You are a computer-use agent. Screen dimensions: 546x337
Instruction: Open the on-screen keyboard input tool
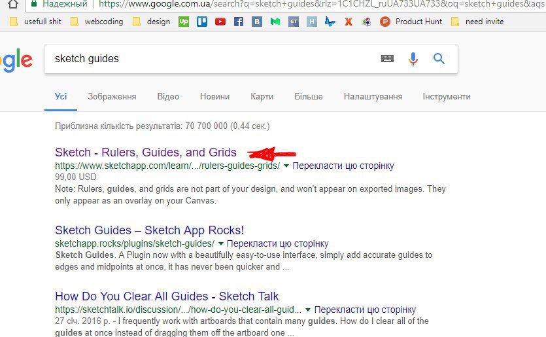[387, 58]
